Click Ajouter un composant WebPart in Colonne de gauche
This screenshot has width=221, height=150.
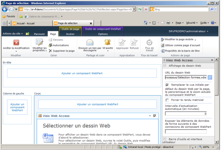pos(17,107)
